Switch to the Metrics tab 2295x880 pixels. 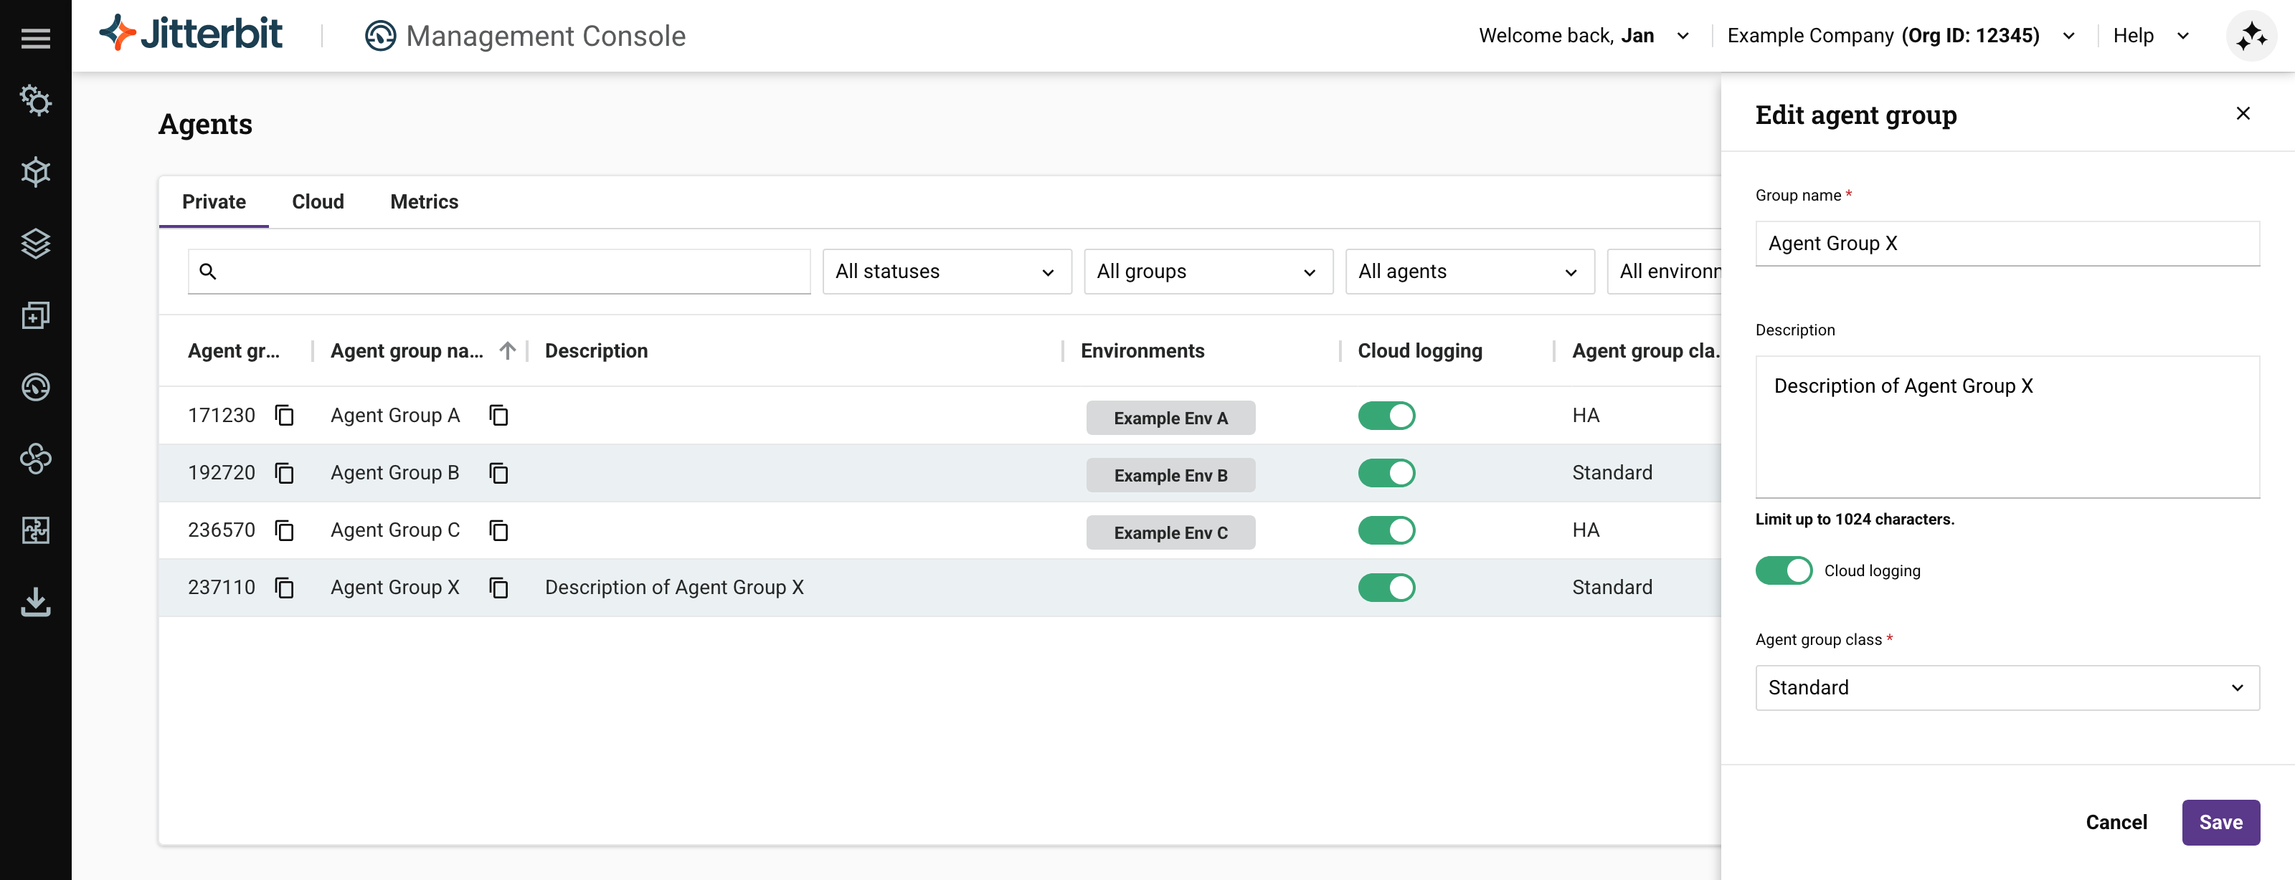tap(424, 202)
